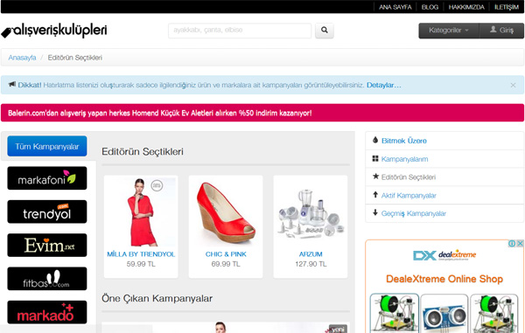
Task: Click the DX dealextreme logo in ad
Action: click(x=444, y=255)
